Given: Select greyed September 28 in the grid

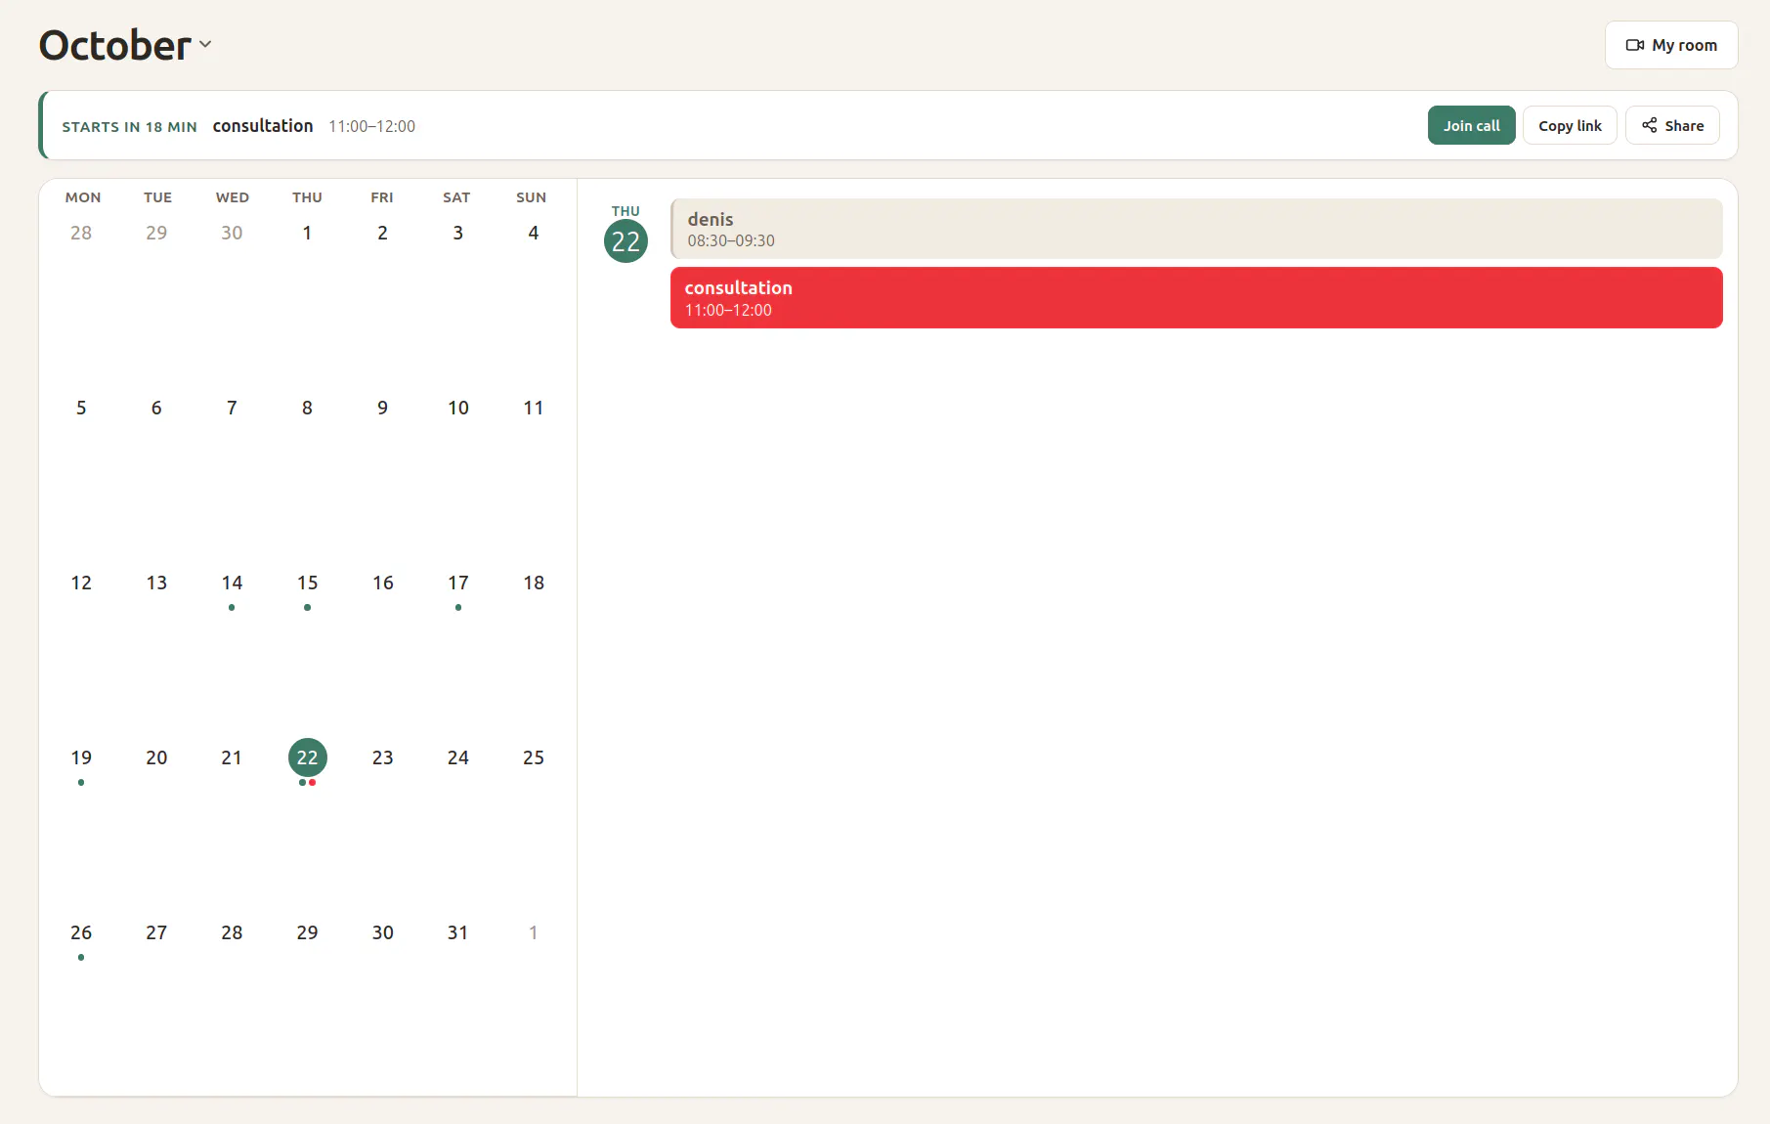Looking at the screenshot, I should coord(81,233).
